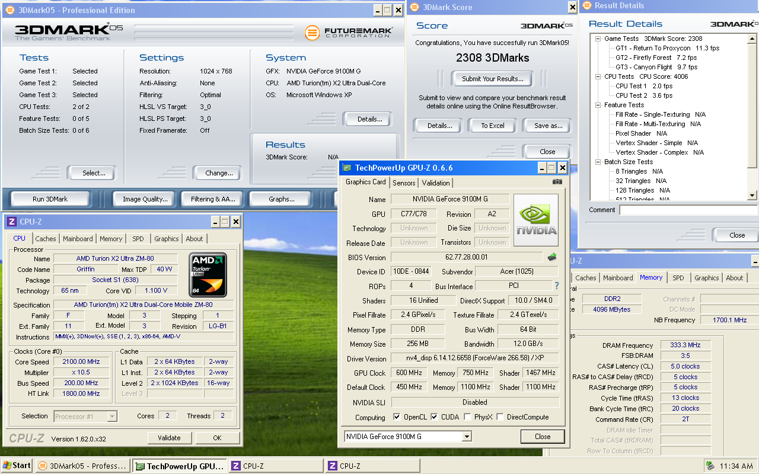Click the GPU-Z title bar chip icon

pyautogui.click(x=346, y=168)
